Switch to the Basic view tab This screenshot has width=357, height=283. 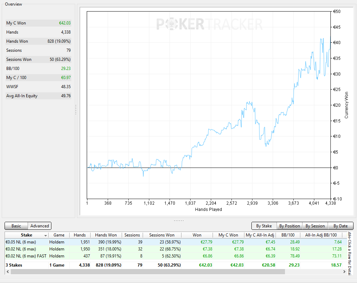(x=16, y=226)
